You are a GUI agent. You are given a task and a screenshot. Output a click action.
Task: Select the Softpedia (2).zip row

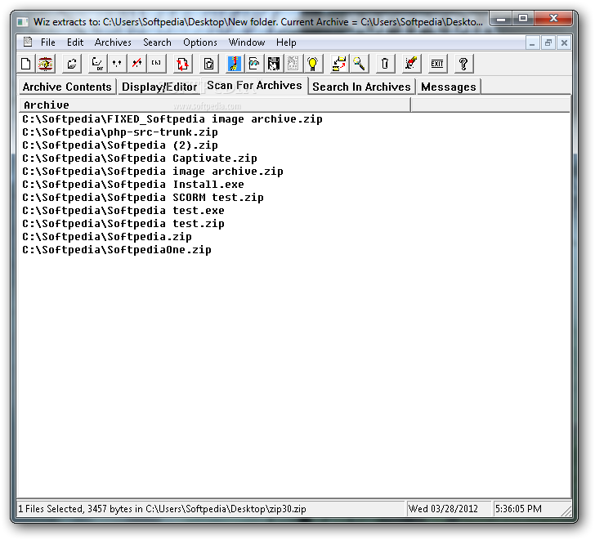[120, 145]
